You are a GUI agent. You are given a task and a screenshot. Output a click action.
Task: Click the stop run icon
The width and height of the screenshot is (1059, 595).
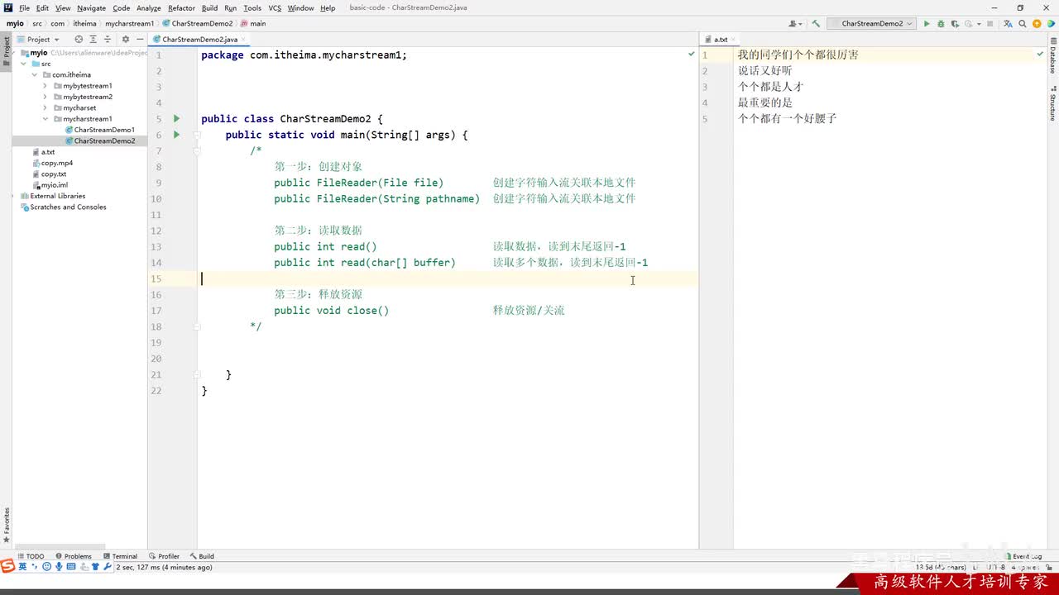[990, 24]
